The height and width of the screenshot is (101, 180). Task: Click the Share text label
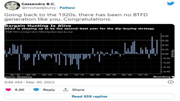tap(78, 90)
